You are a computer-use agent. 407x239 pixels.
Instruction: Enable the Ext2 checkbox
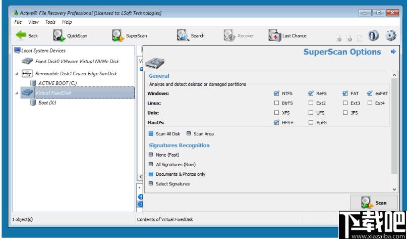coord(311,103)
